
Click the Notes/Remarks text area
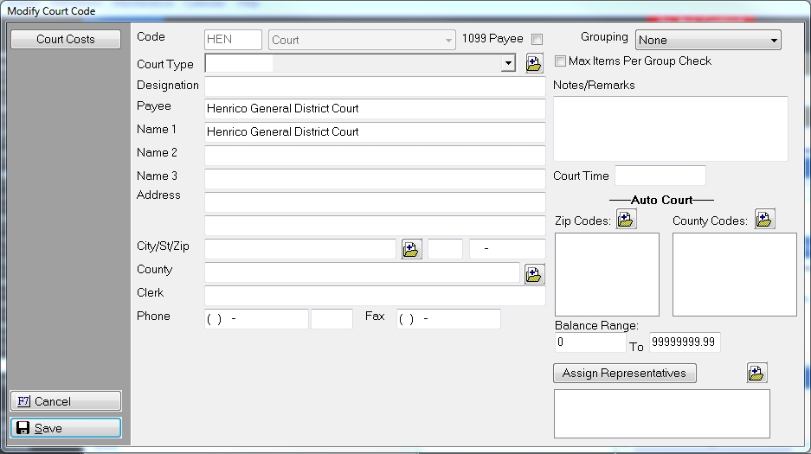click(x=670, y=128)
